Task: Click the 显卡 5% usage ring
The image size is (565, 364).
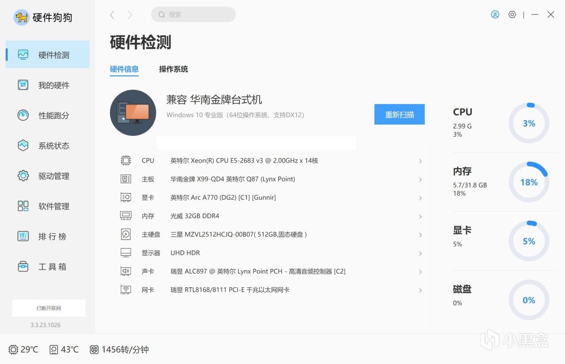Action: (529, 241)
